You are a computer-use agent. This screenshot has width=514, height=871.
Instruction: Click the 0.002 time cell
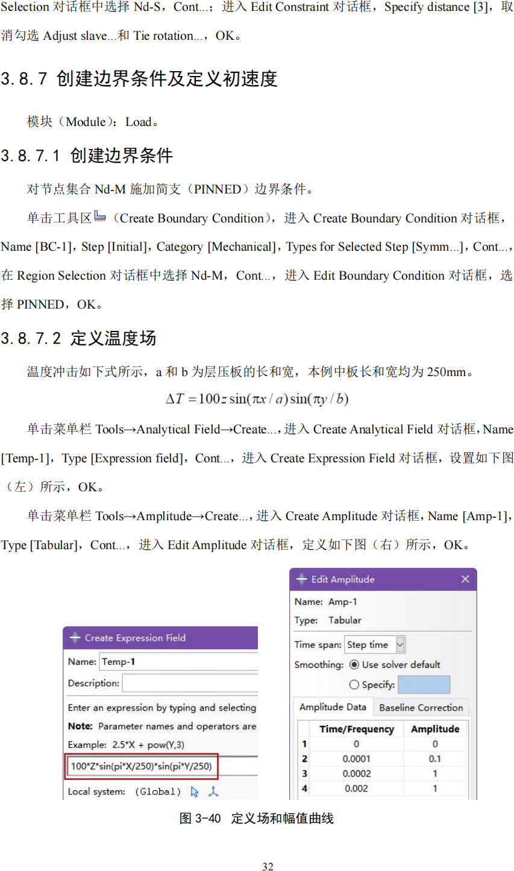[x=357, y=788]
